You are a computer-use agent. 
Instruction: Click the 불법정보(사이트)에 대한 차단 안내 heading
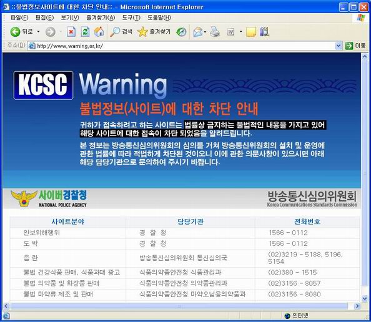(x=169, y=109)
